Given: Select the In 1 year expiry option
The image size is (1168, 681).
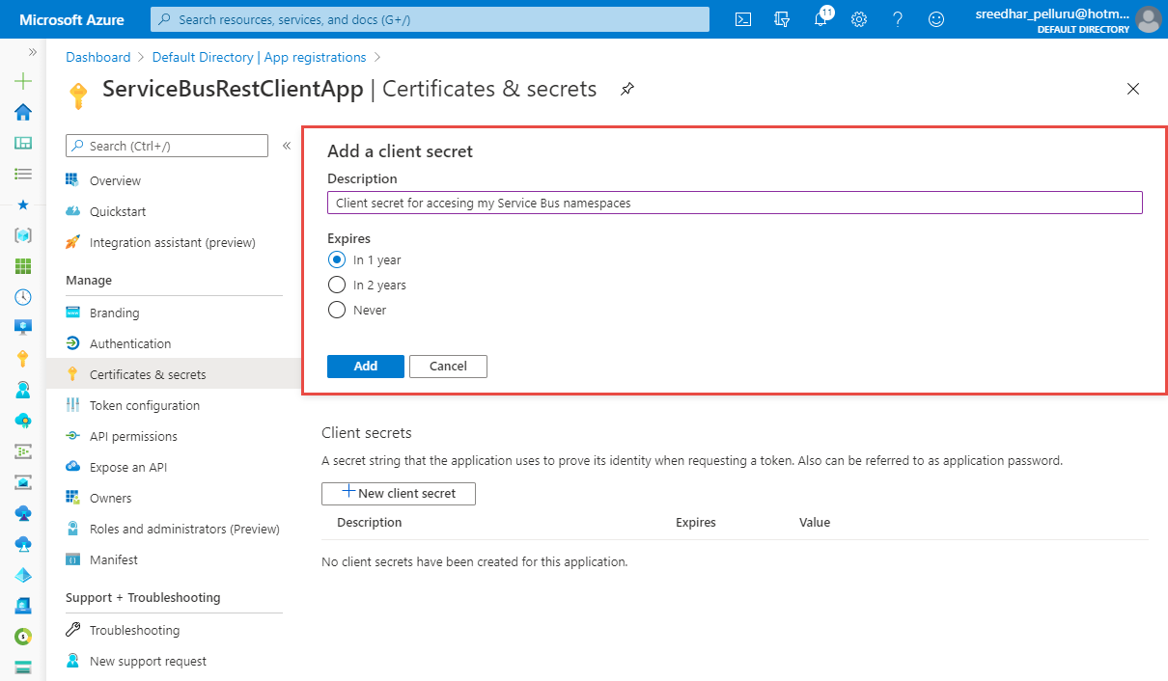Looking at the screenshot, I should 337,259.
